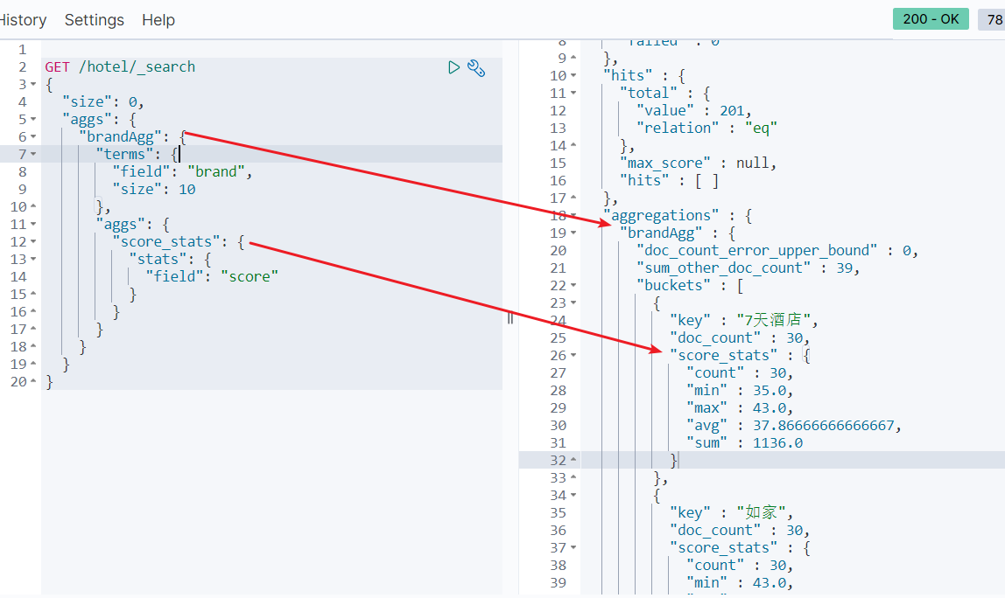Collapse score_stats fold arrow at response line 37
This screenshot has width=1005, height=598.
coord(573,548)
